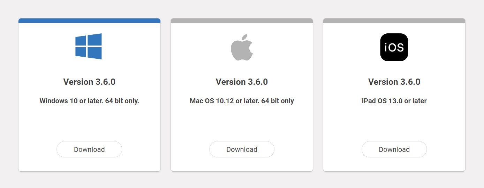Viewport: 484px width, 188px height.
Task: Click the blue top bar of Windows card
Action: pos(89,21)
